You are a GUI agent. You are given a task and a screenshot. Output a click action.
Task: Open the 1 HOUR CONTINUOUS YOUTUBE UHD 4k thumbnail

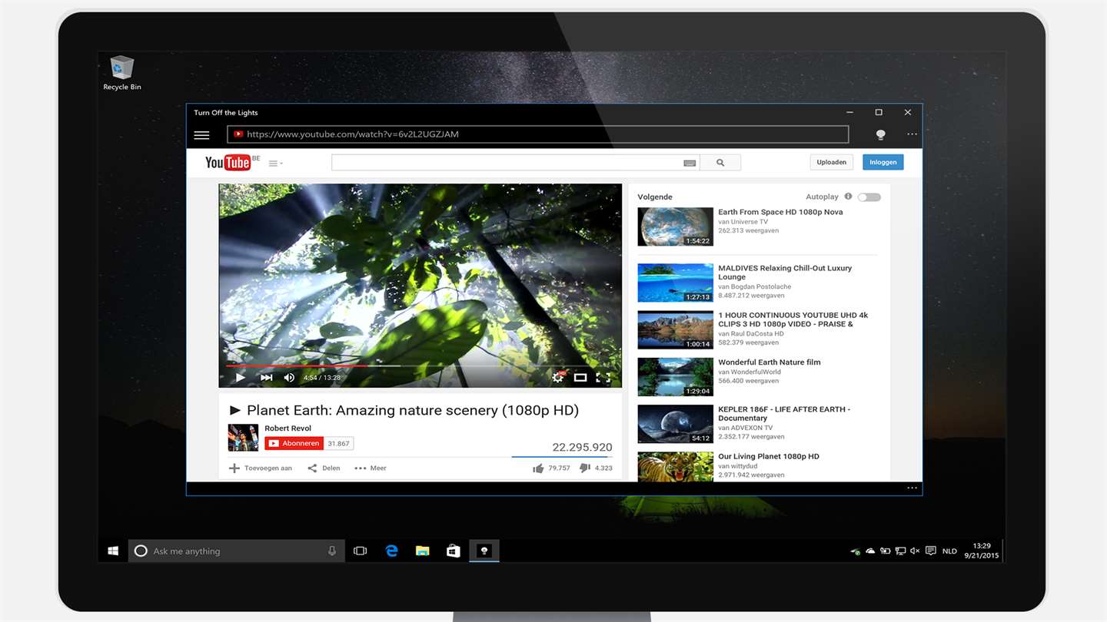pyautogui.click(x=676, y=329)
